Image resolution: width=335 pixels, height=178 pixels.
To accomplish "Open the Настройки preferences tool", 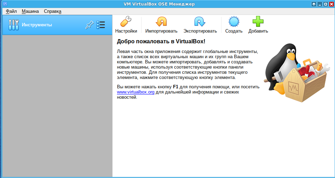I will click(126, 25).
